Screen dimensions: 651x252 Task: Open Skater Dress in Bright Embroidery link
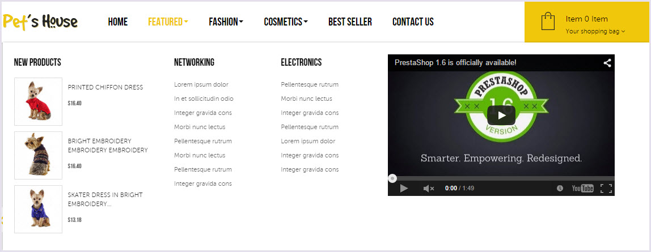(105, 199)
